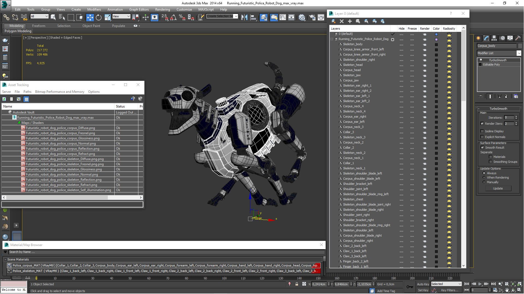Open the reference coordinate View dropdown
The image size is (524, 294).
coord(121,16)
